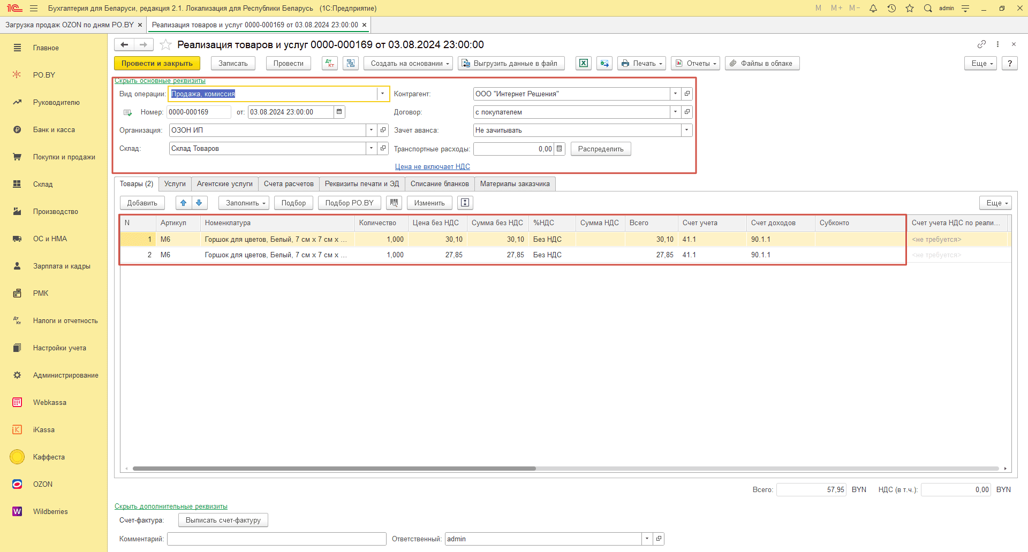
Task: Click the horizontal scrollbar of goods table
Action: (334, 469)
